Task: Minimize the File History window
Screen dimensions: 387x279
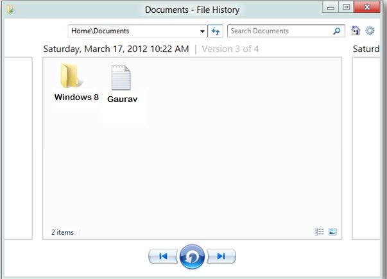Action: tap(331, 8)
